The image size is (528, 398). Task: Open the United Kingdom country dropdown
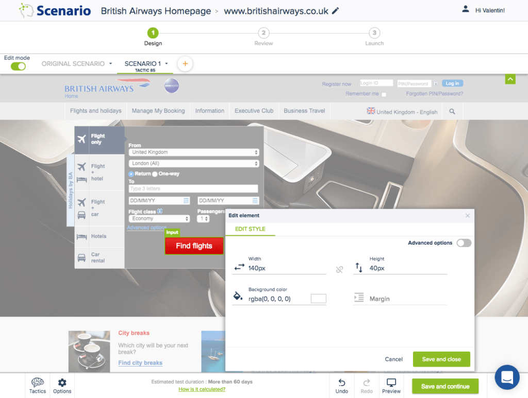pyautogui.click(x=194, y=152)
